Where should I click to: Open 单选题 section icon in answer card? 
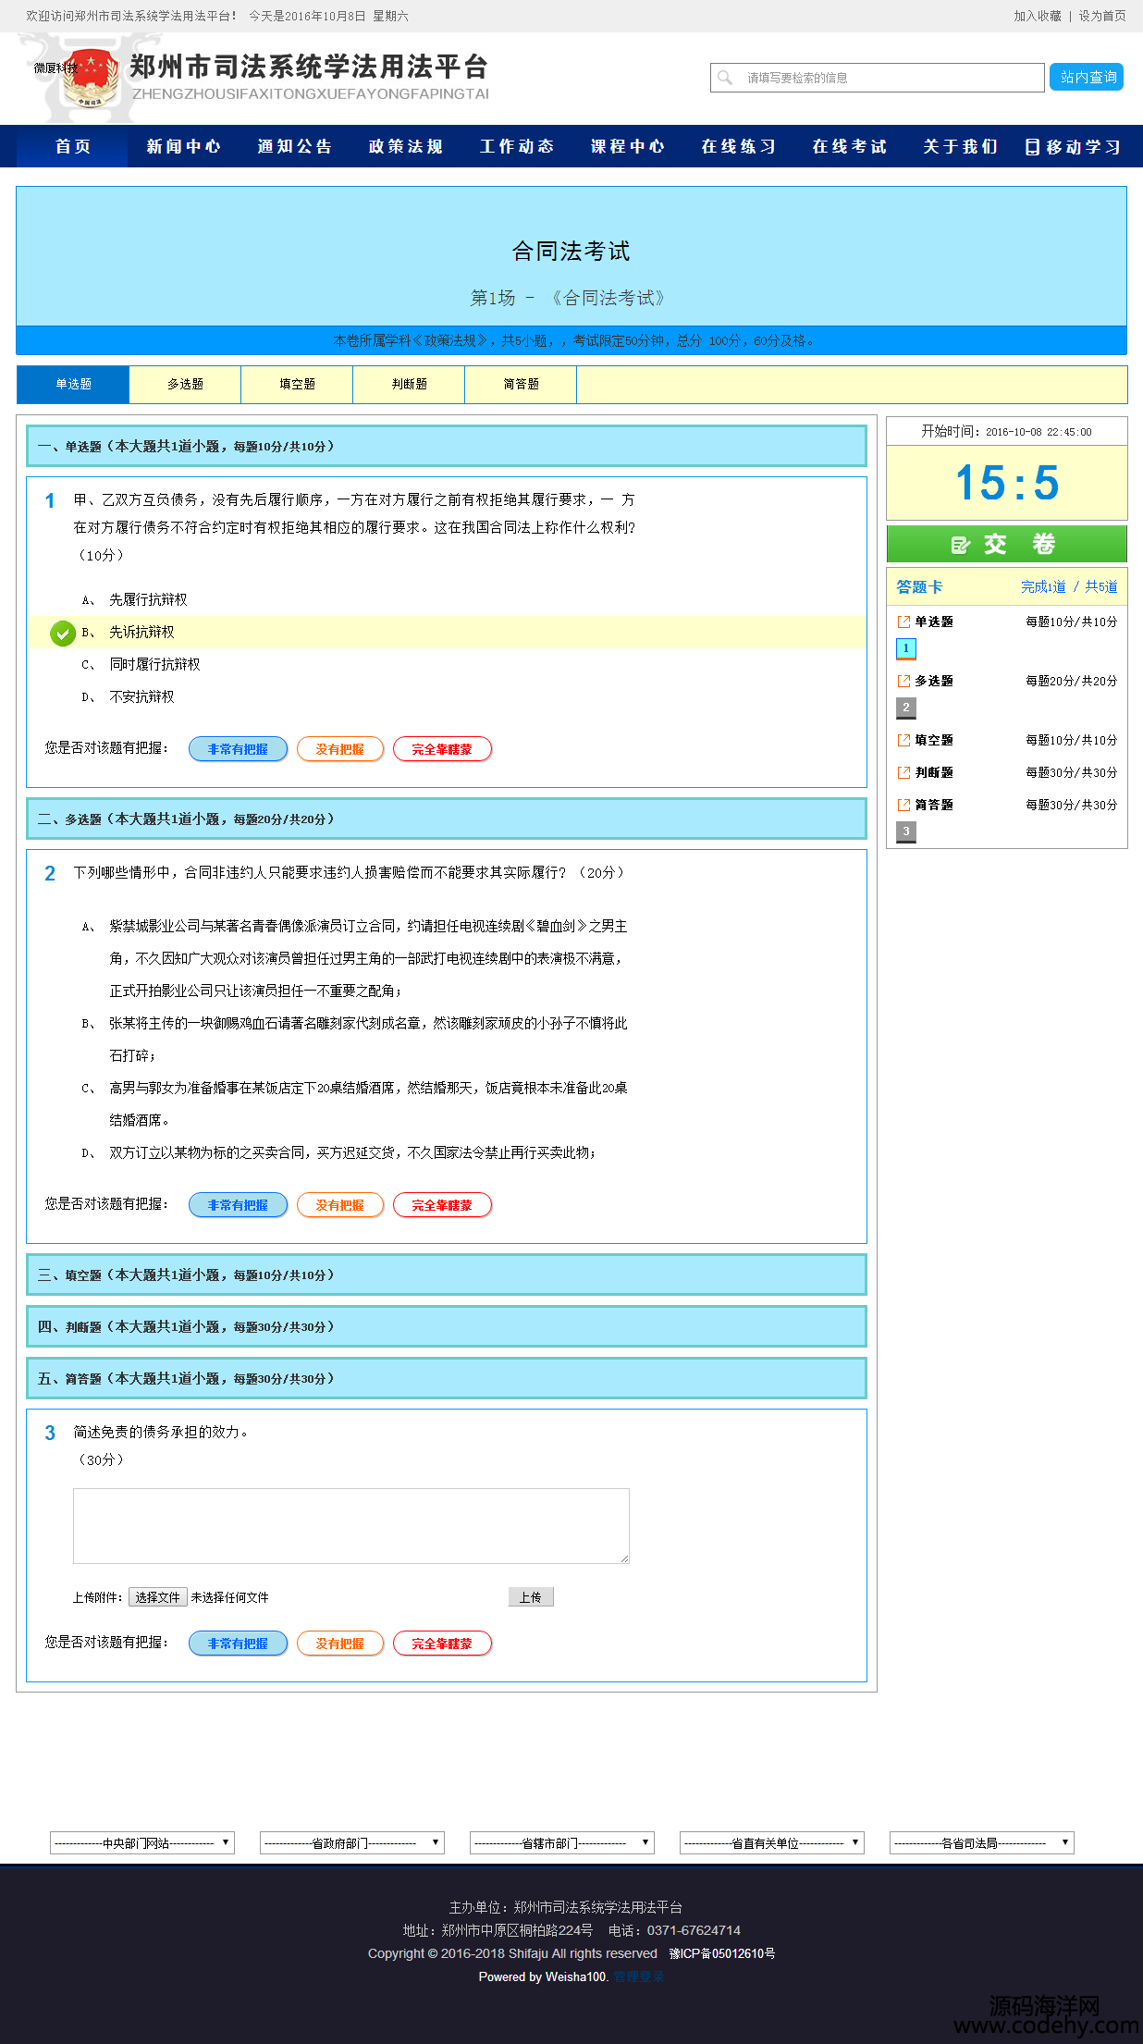click(x=903, y=622)
